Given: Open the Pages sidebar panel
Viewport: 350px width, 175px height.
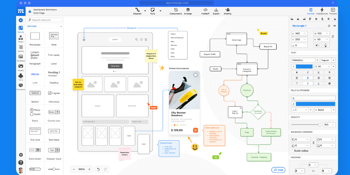Looking at the screenshot, I should pyautogui.click(x=20, y=39).
